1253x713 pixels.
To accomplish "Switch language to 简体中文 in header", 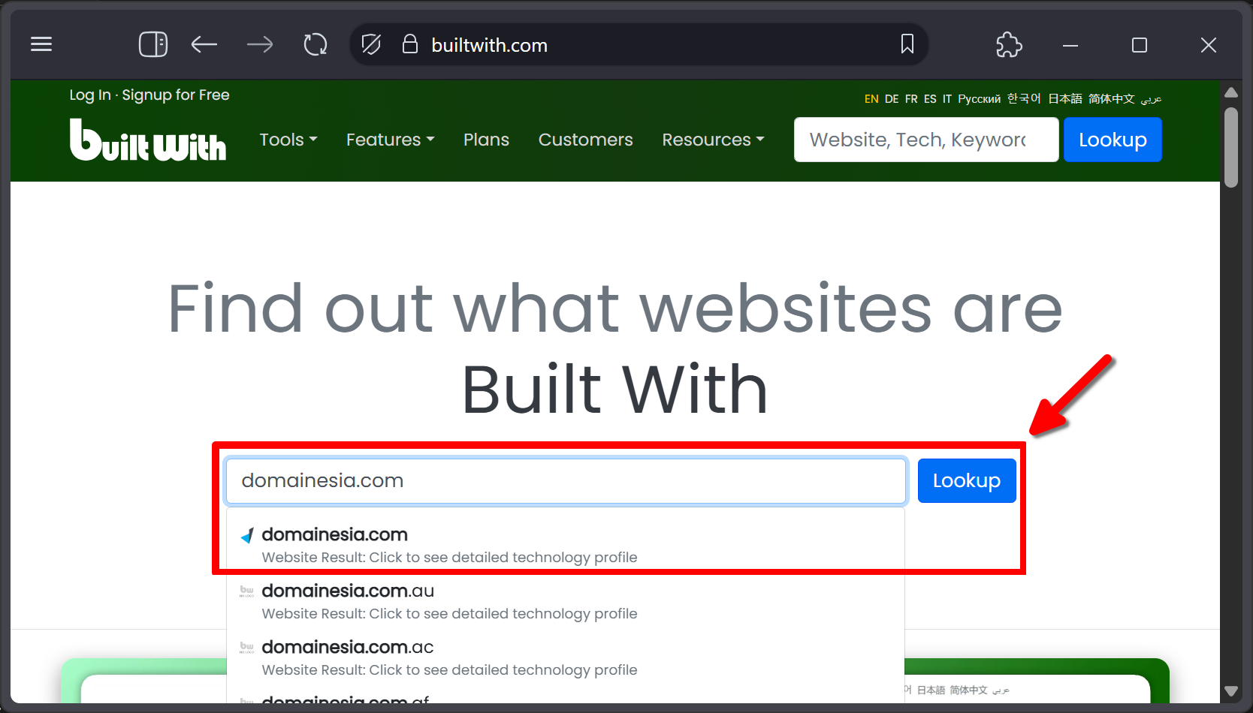I will (x=1112, y=99).
